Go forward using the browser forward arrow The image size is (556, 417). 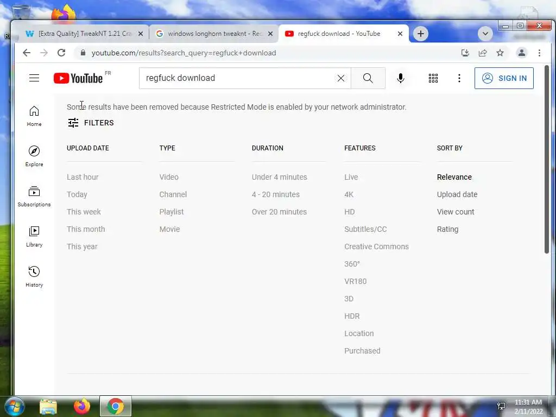44,53
